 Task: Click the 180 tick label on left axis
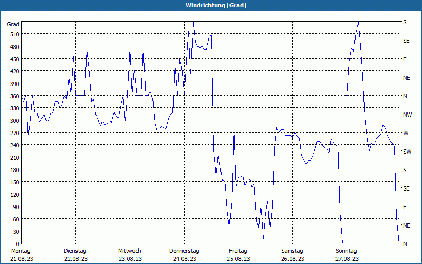point(13,169)
